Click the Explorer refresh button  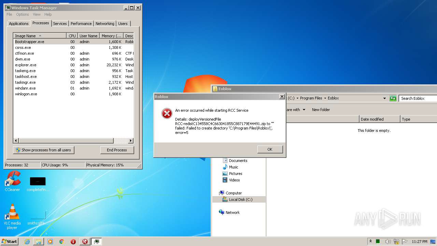click(x=393, y=98)
